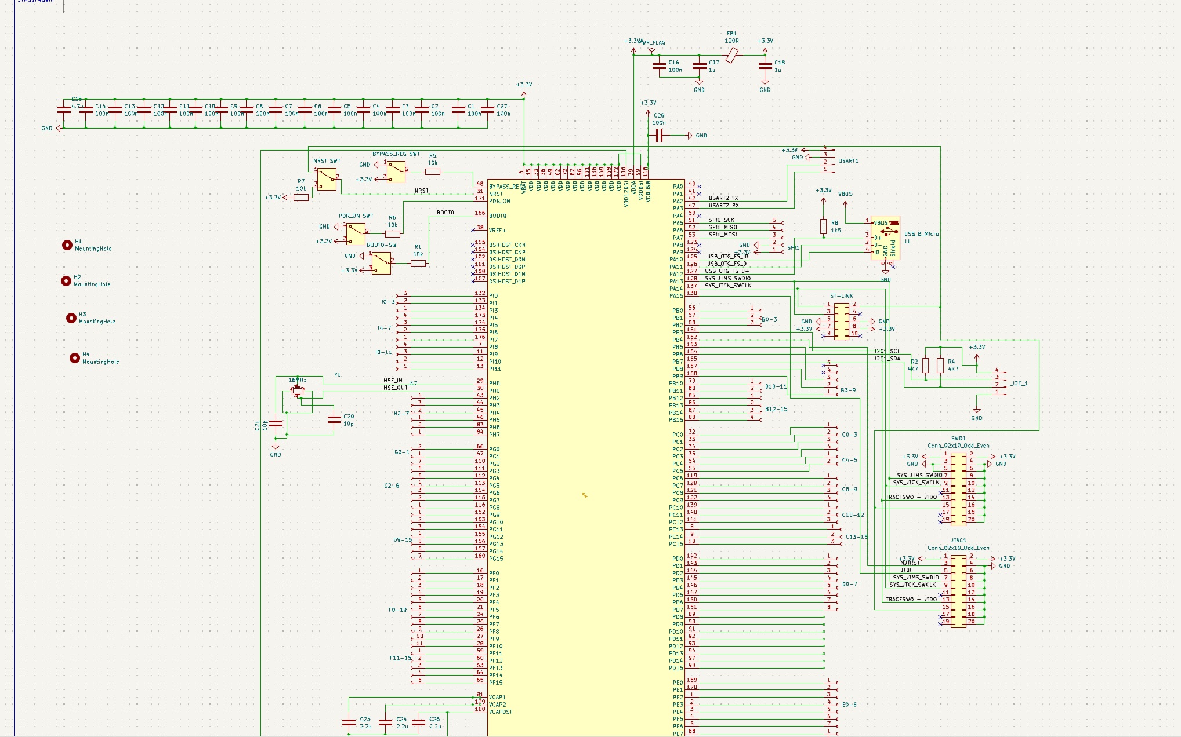Viewport: 1181px width, 737px height.
Task: Select resistor R8 1k5
Action: 824,226
